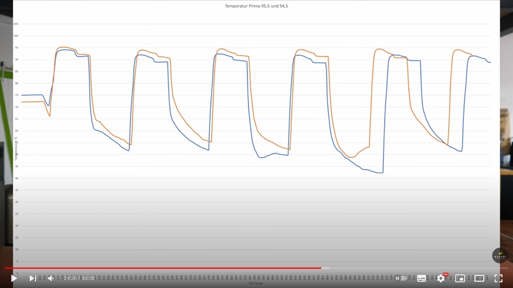Screen dimensions: 513x288
Task: Toggle the autoplay switch
Action: [401, 278]
